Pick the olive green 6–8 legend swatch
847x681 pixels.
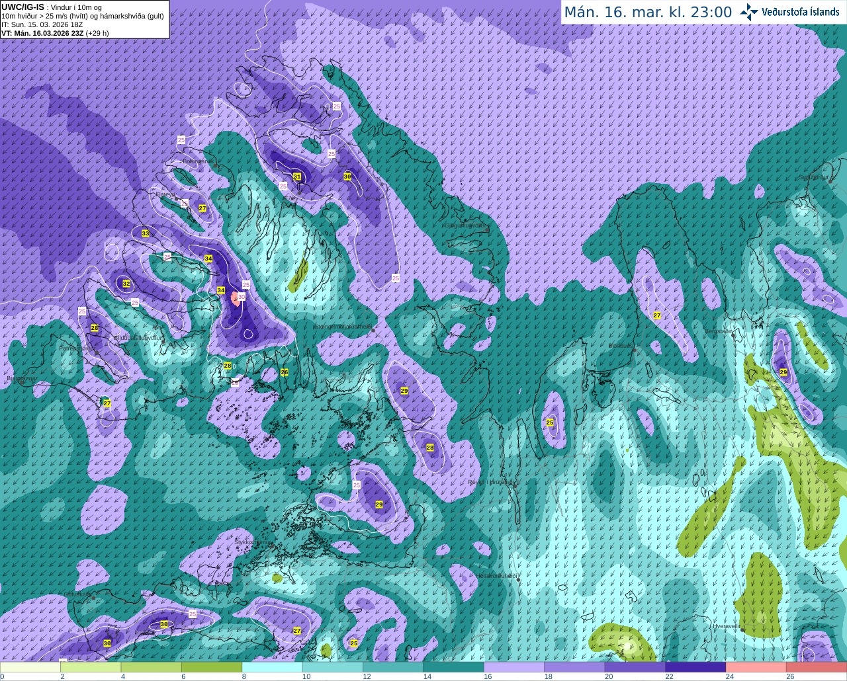pyautogui.click(x=212, y=667)
